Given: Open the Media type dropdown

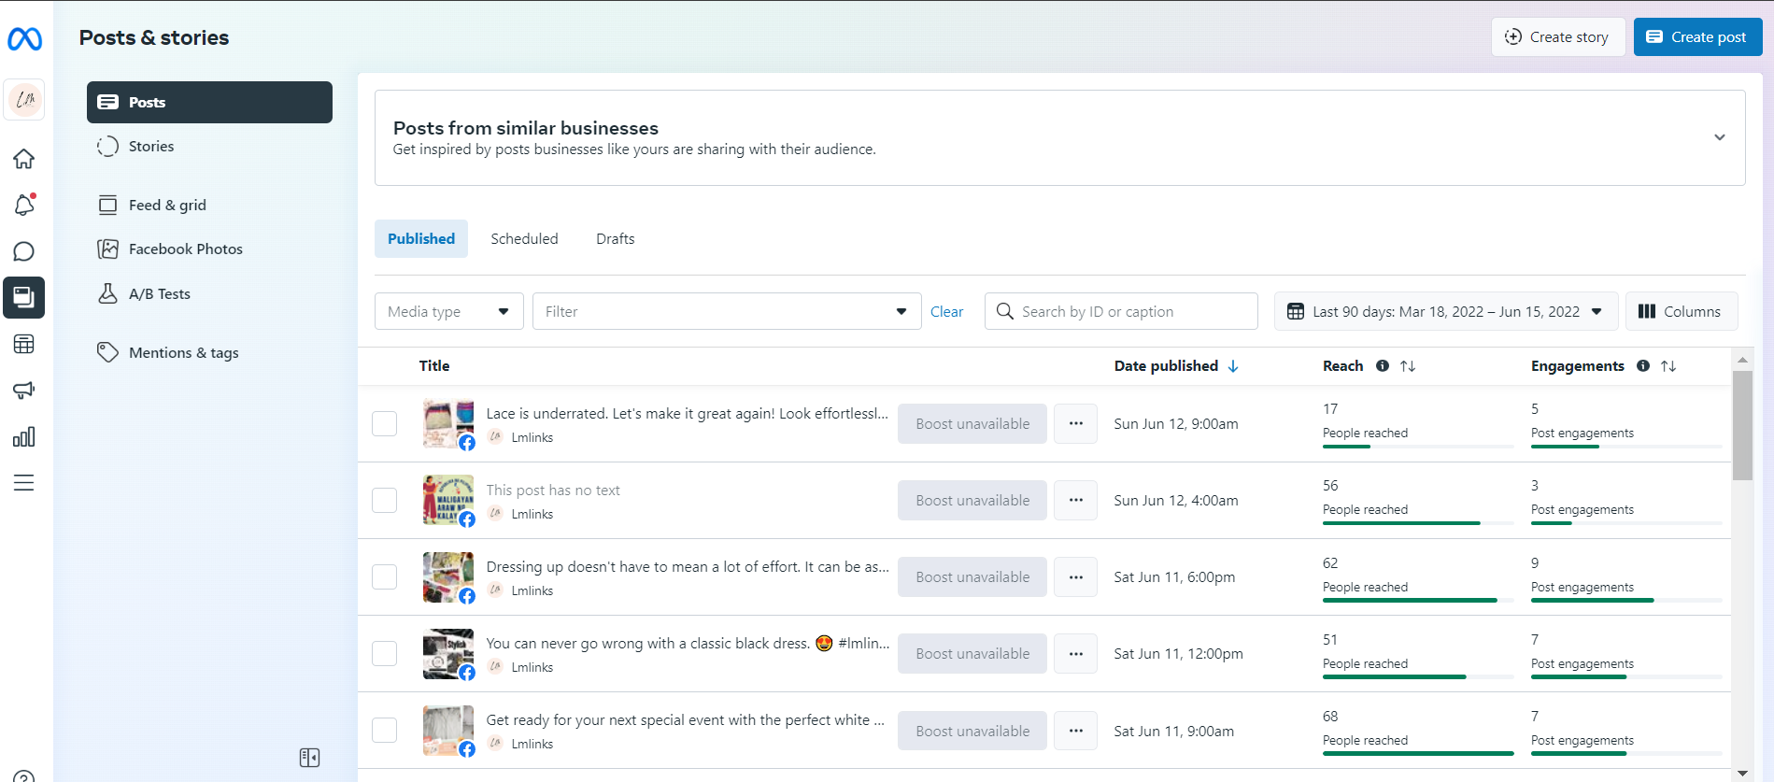Looking at the screenshot, I should (448, 312).
